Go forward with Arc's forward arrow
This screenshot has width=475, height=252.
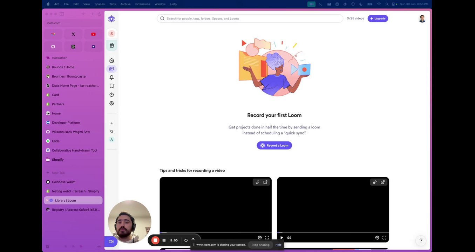click(91, 14)
